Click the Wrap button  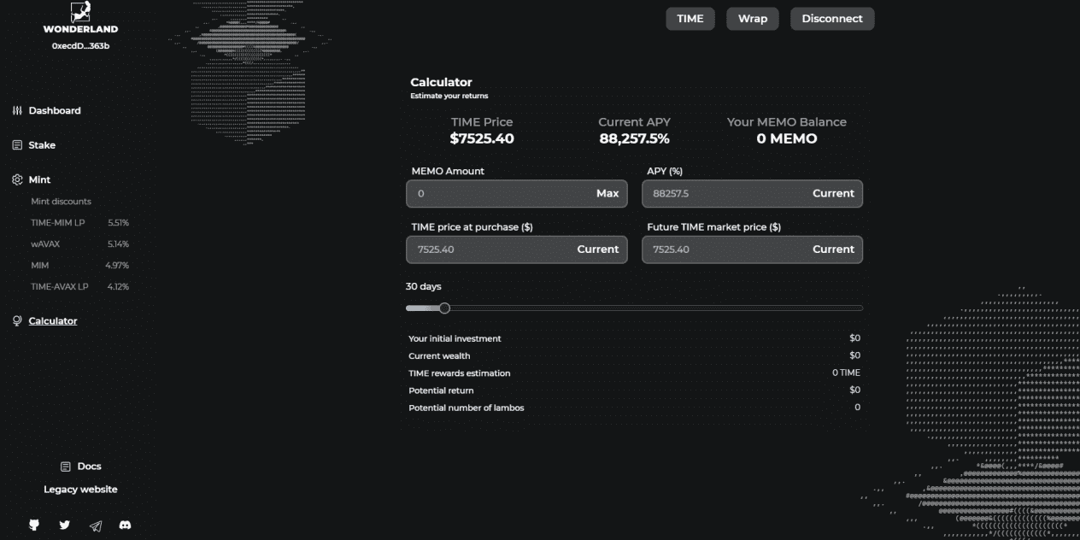click(x=753, y=19)
